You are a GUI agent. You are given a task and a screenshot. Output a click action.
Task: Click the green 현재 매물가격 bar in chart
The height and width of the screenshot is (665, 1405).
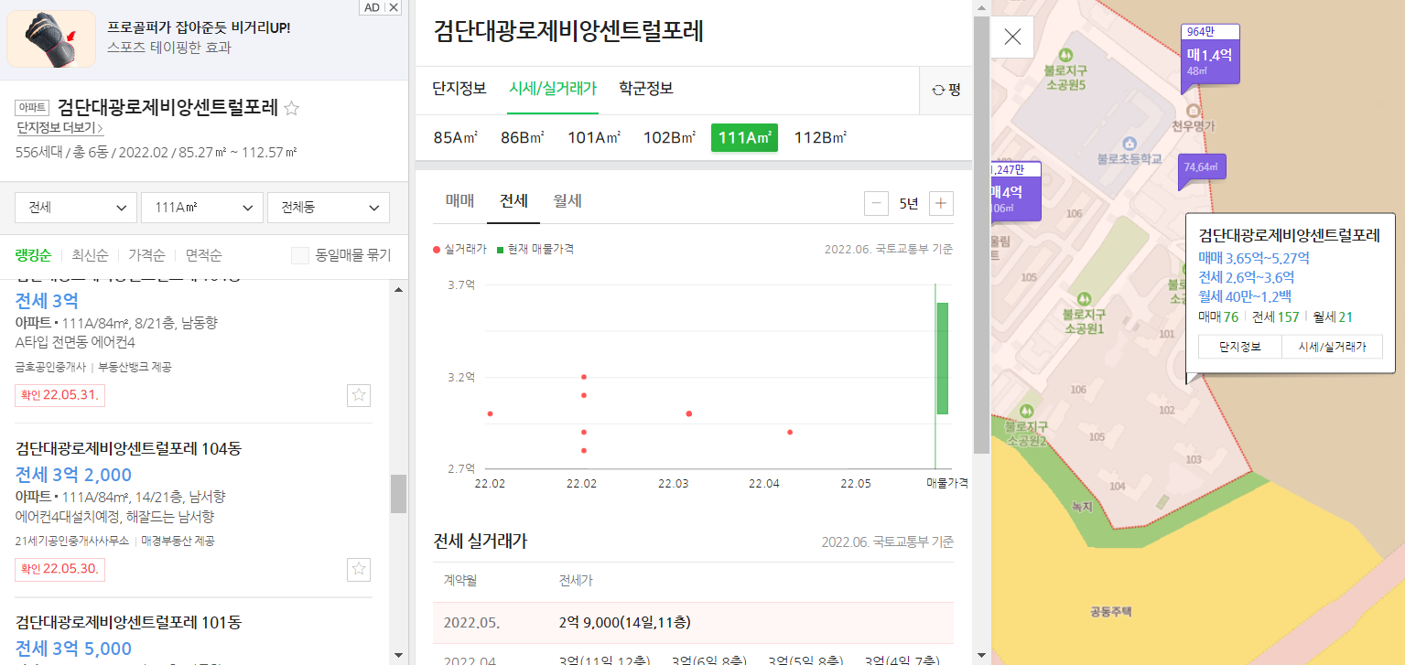(x=942, y=359)
